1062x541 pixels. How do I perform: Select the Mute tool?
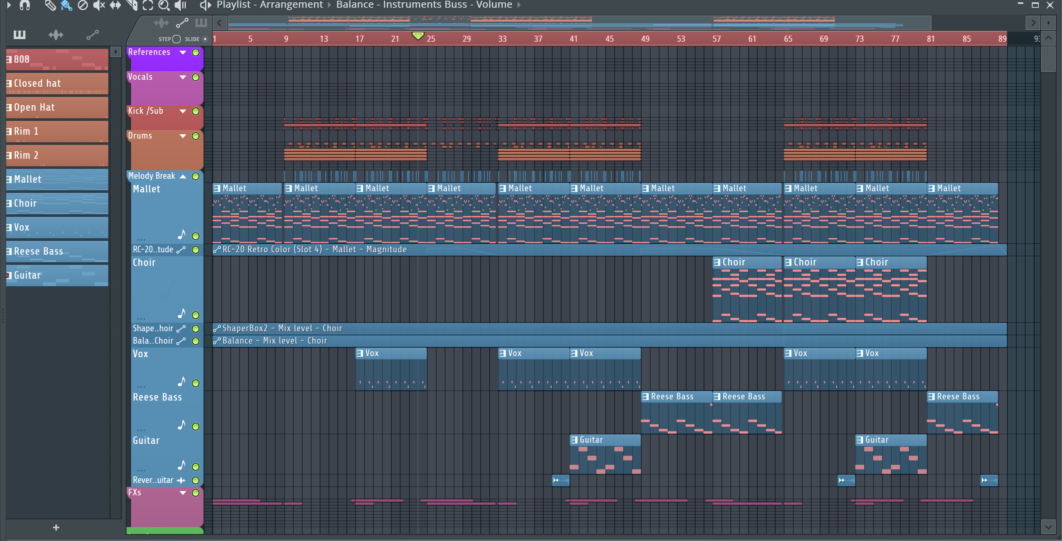99,5
